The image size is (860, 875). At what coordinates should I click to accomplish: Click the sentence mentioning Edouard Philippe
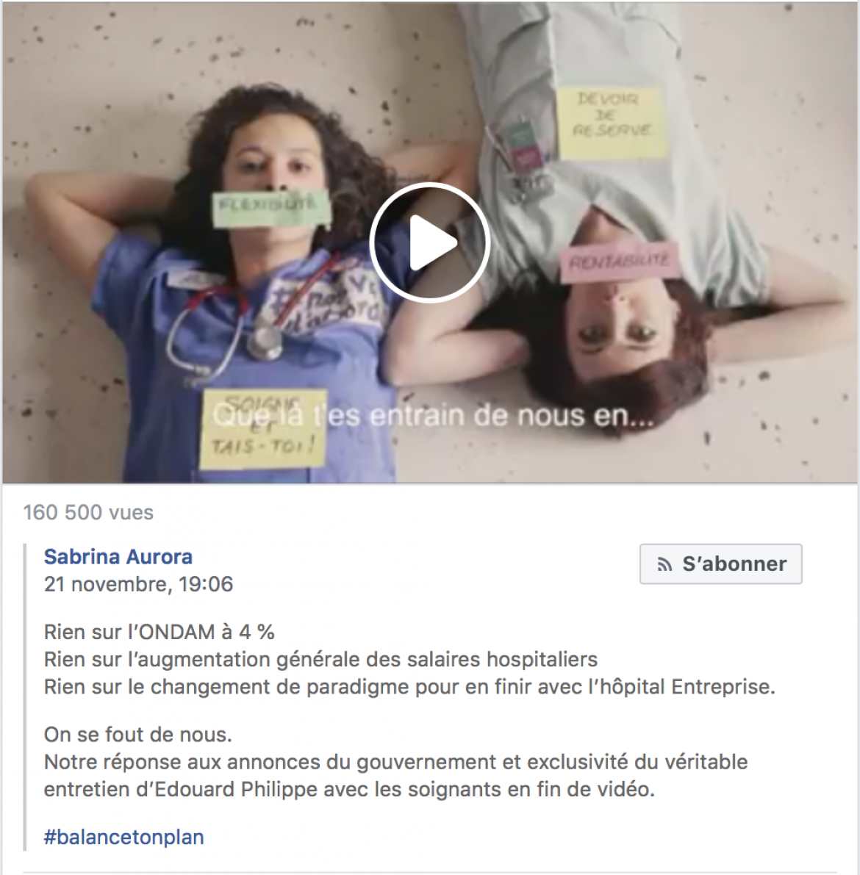point(395,776)
